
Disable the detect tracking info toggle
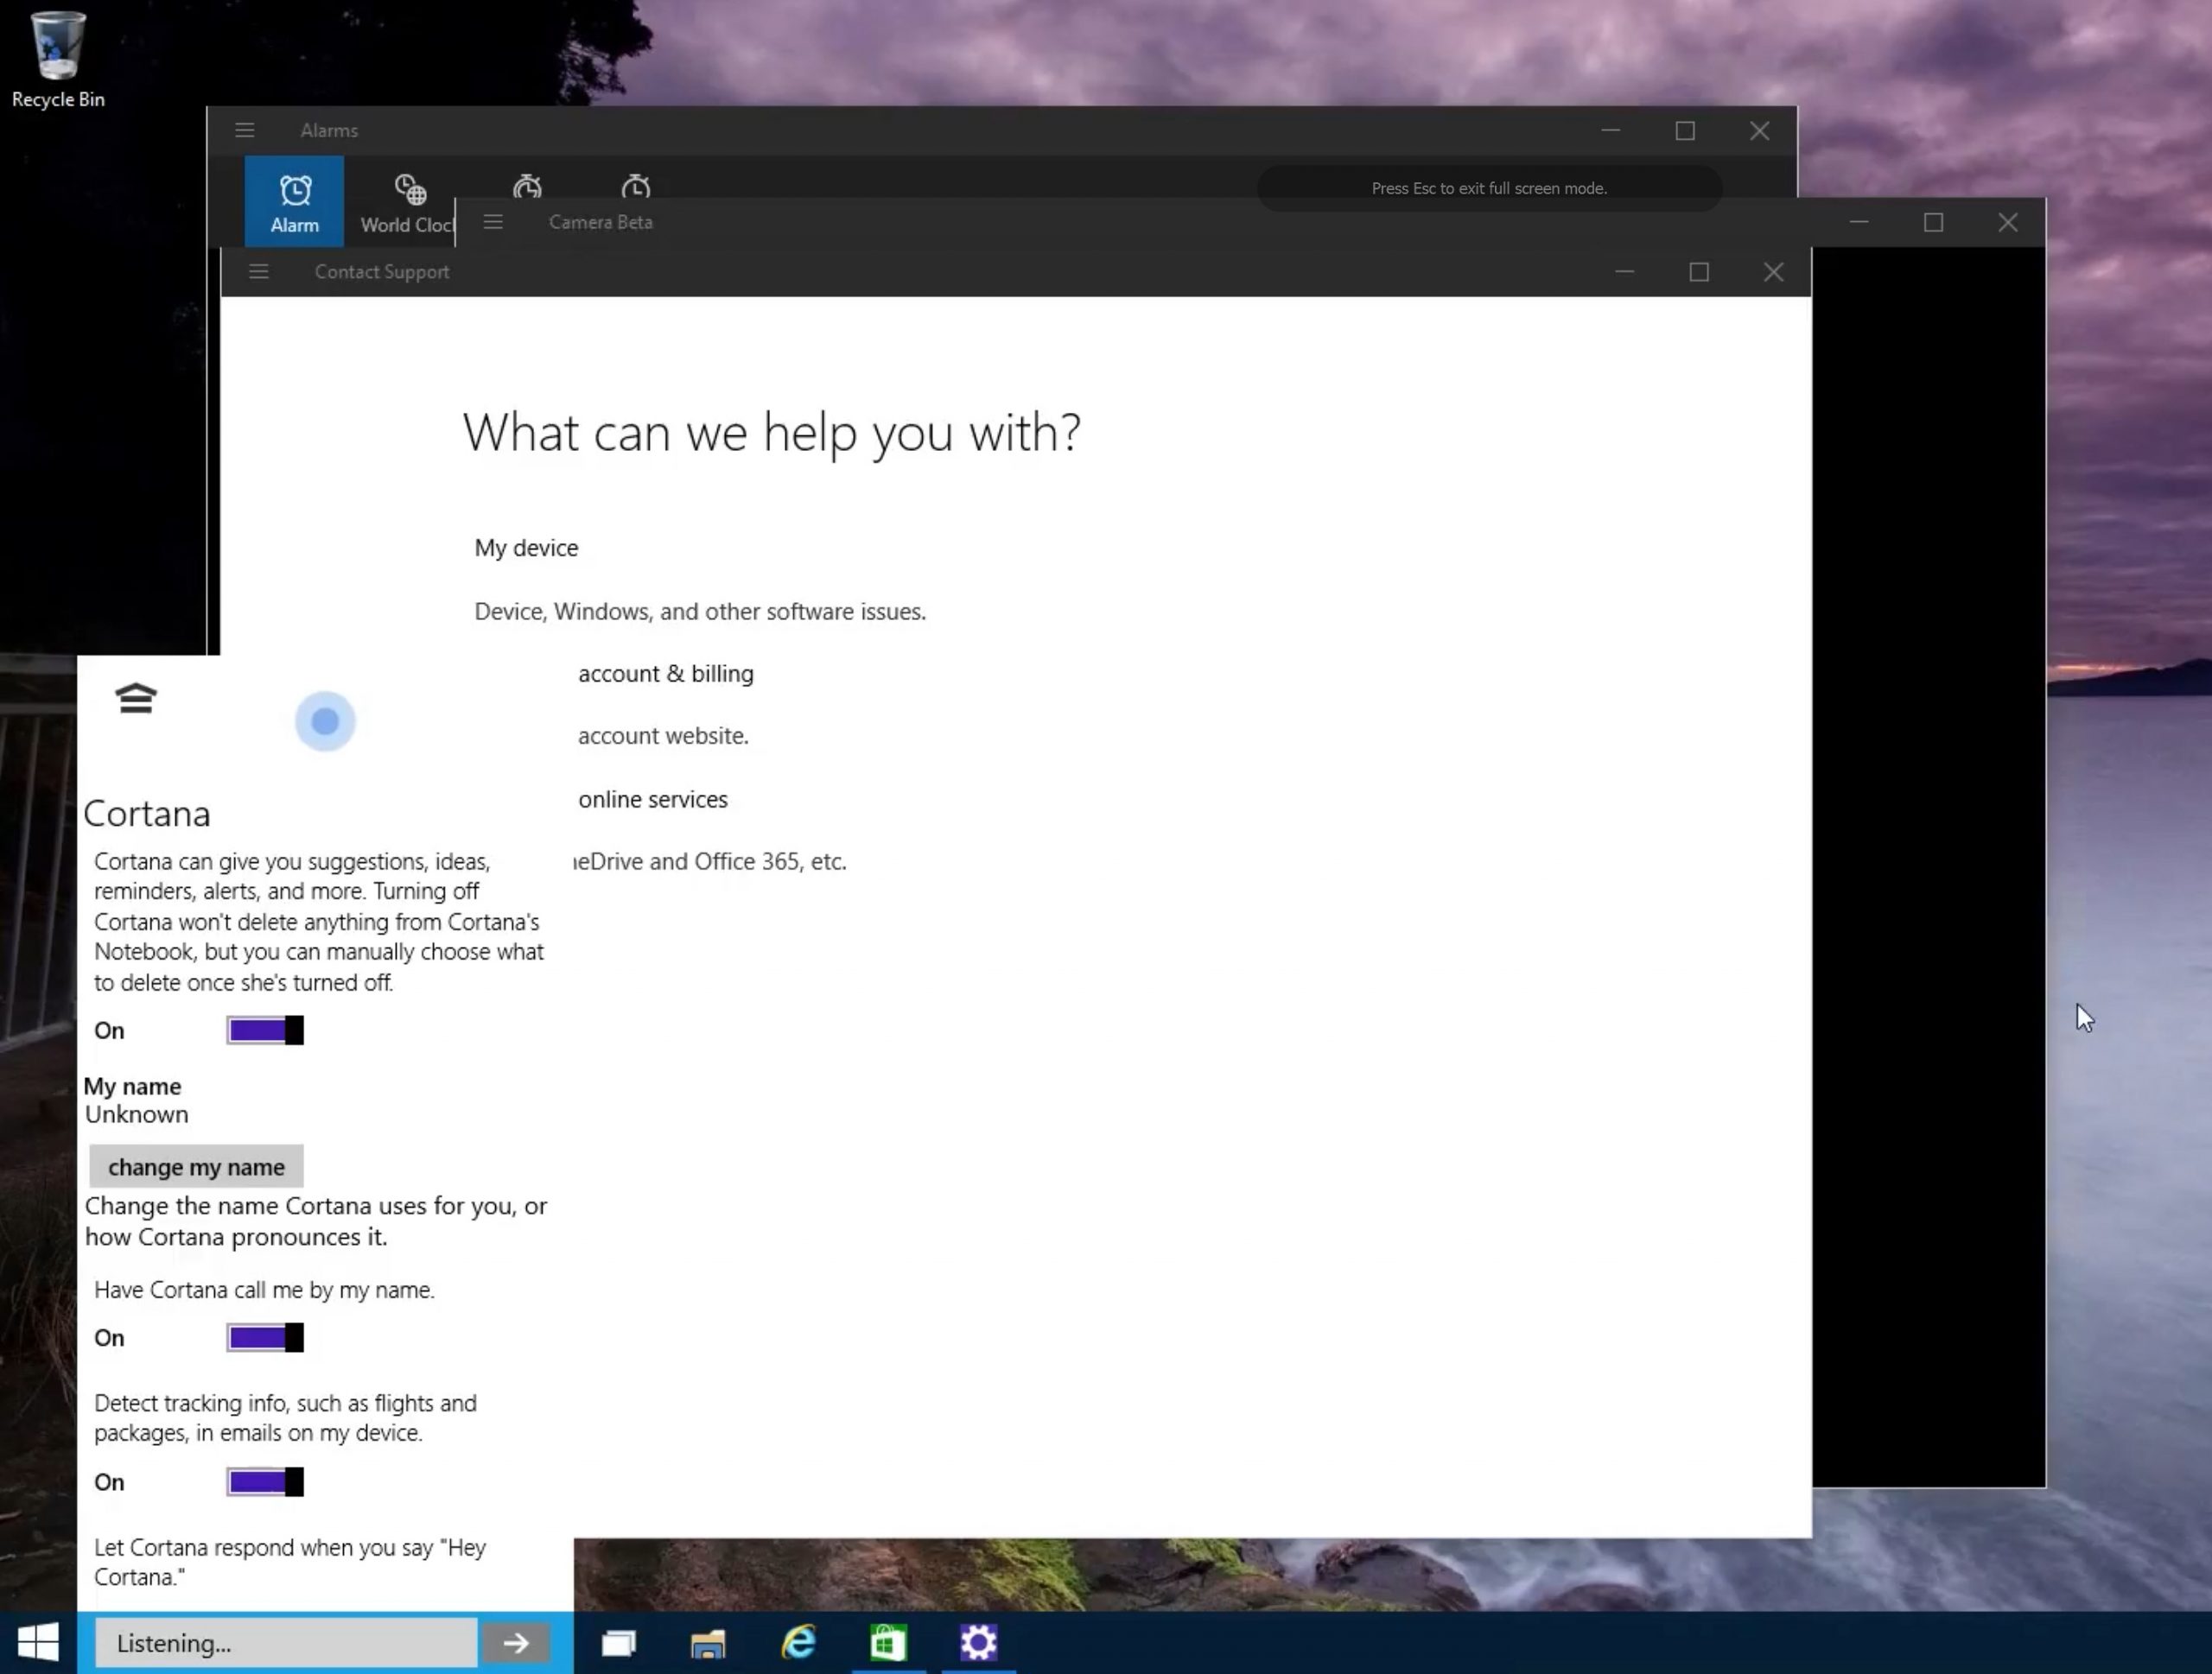pos(265,1481)
